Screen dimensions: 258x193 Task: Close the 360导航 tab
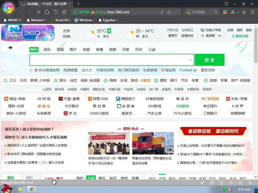[70, 4]
